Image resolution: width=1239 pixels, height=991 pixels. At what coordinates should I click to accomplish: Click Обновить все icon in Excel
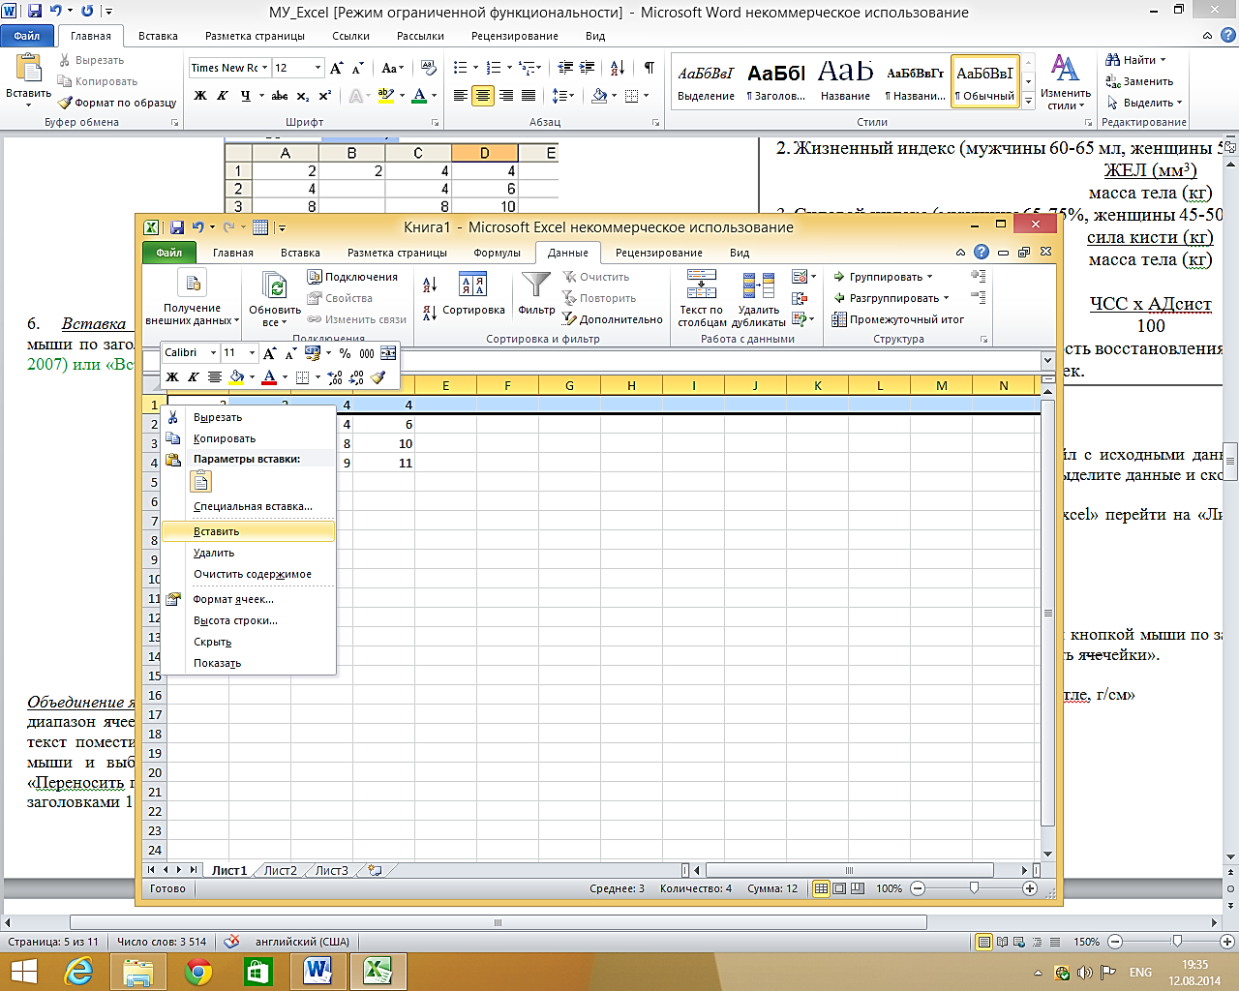tap(275, 285)
